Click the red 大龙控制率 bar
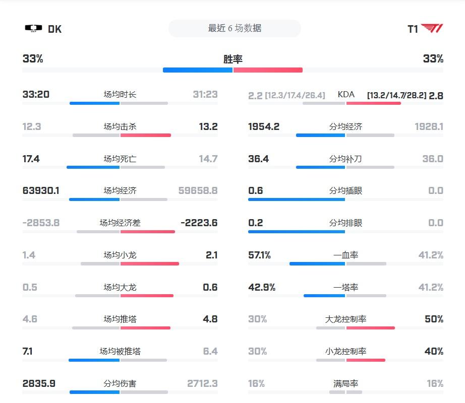This screenshot has height=403, width=465. click(x=371, y=328)
